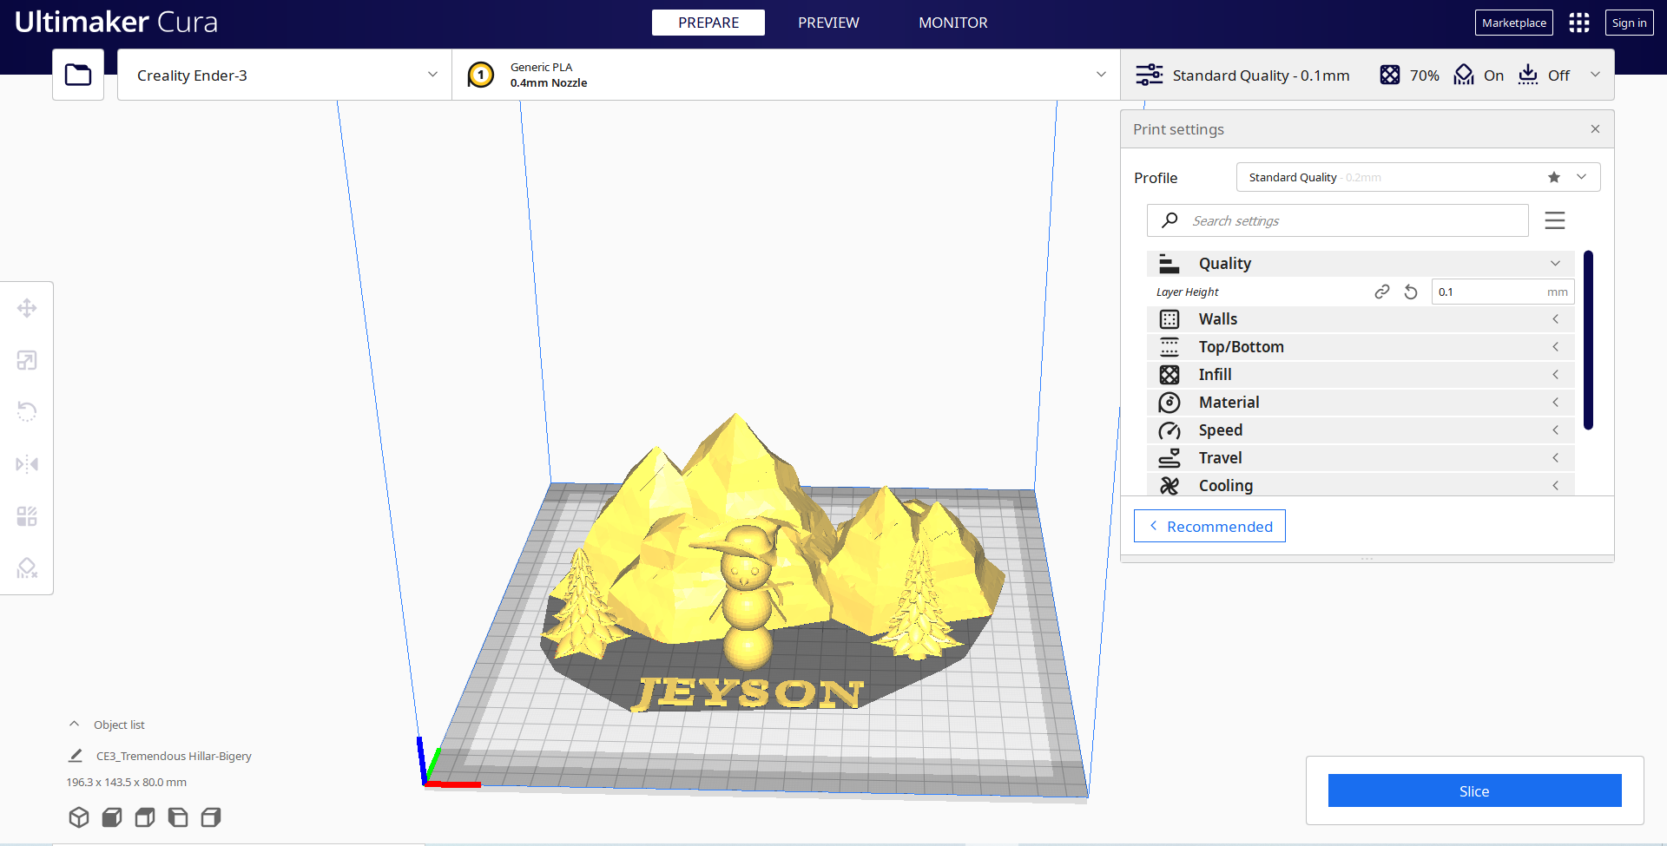Open file using the folder icon
1667x846 pixels.
coord(78,75)
